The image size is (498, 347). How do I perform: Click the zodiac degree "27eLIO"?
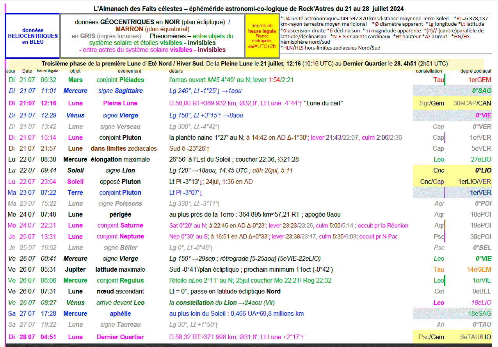481,159
